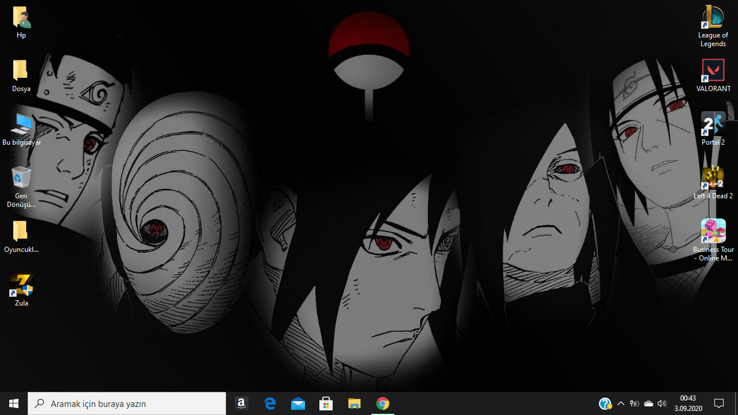Open the Windows Start menu

tap(14, 403)
